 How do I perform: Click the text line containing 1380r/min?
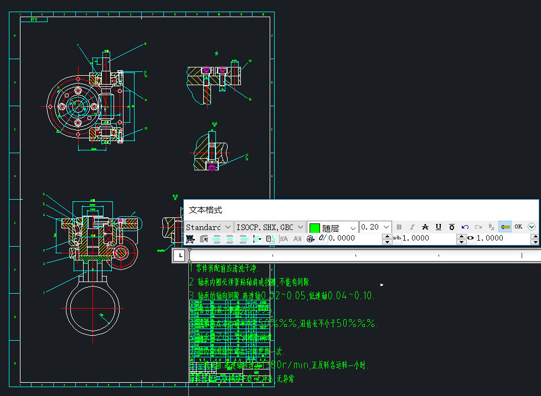click(279, 365)
